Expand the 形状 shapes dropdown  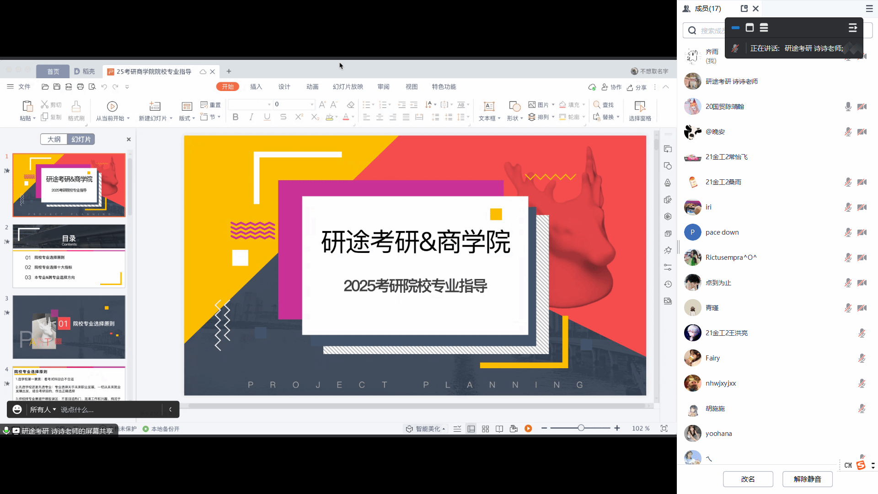coord(521,118)
